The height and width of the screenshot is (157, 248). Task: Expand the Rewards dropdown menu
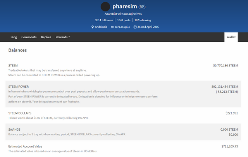(63, 37)
